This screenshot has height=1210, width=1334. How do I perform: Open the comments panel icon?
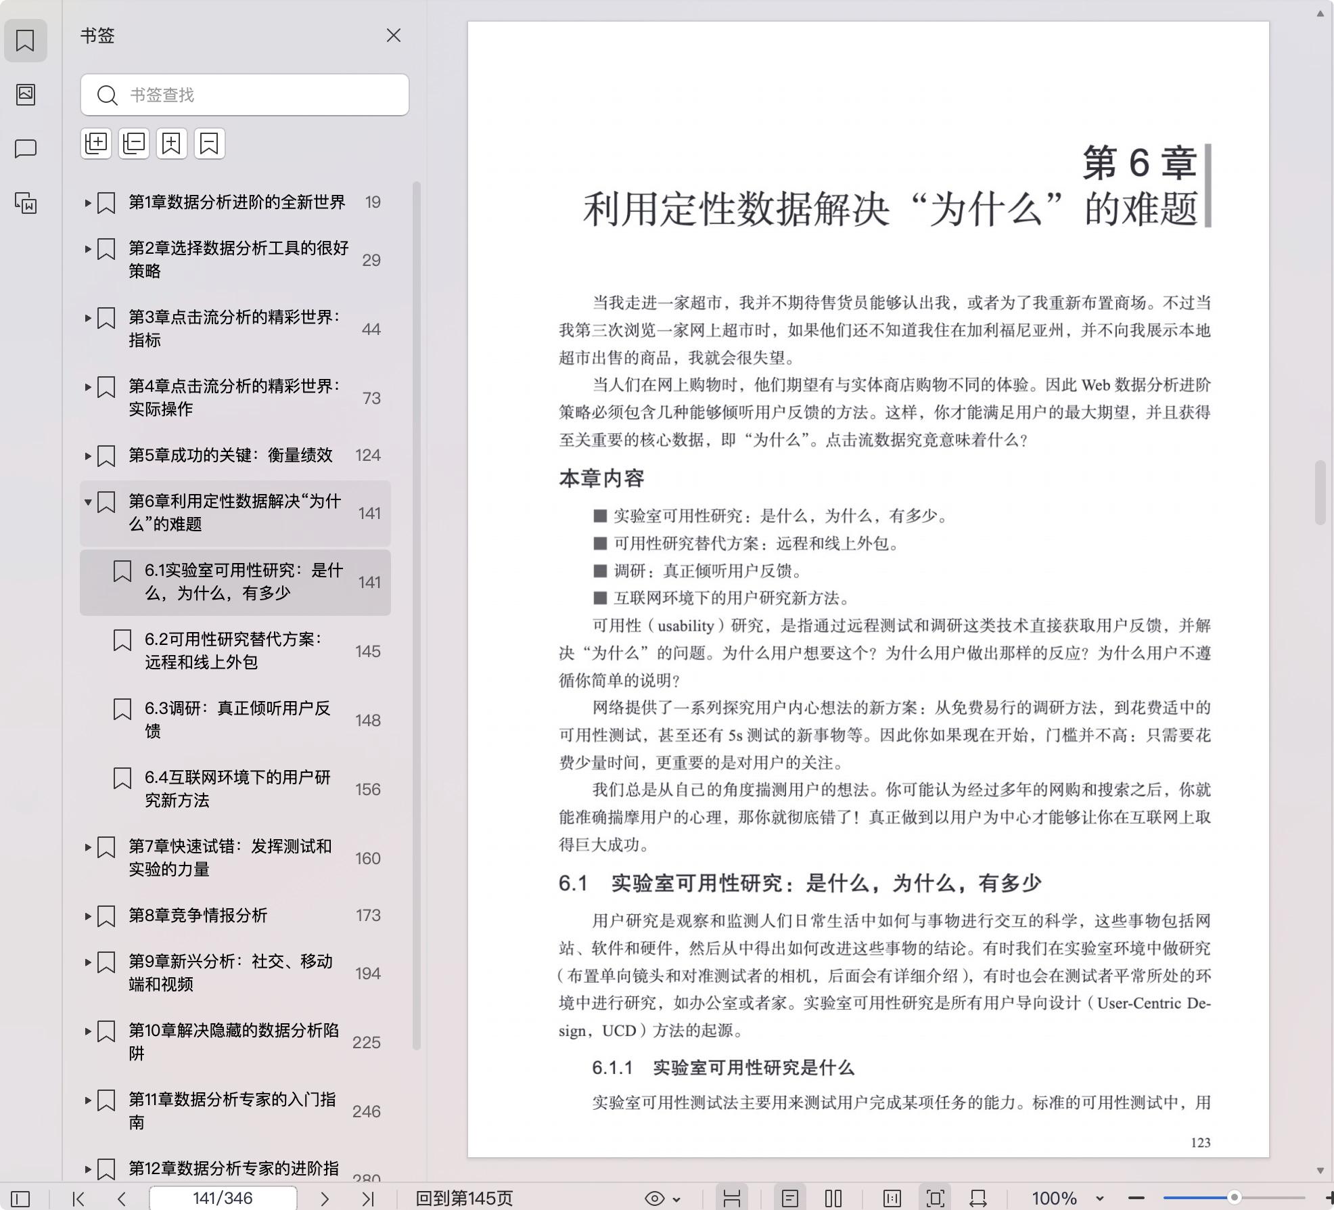[x=26, y=148]
